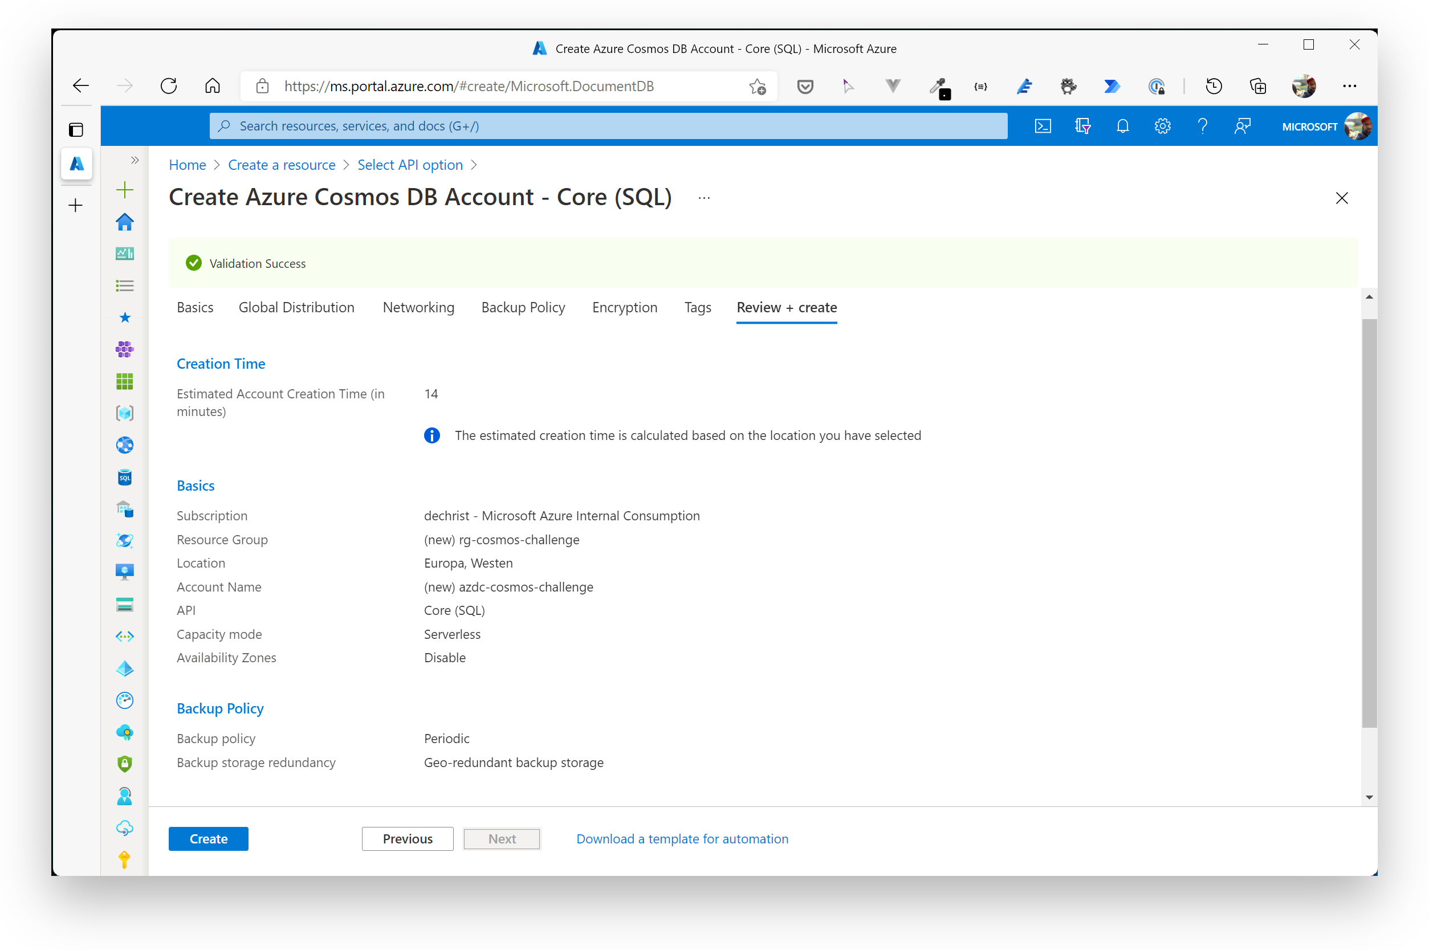Screen dimensions: 1429x950
Task: Click the Create a resource plus icon
Action: [x=124, y=189]
